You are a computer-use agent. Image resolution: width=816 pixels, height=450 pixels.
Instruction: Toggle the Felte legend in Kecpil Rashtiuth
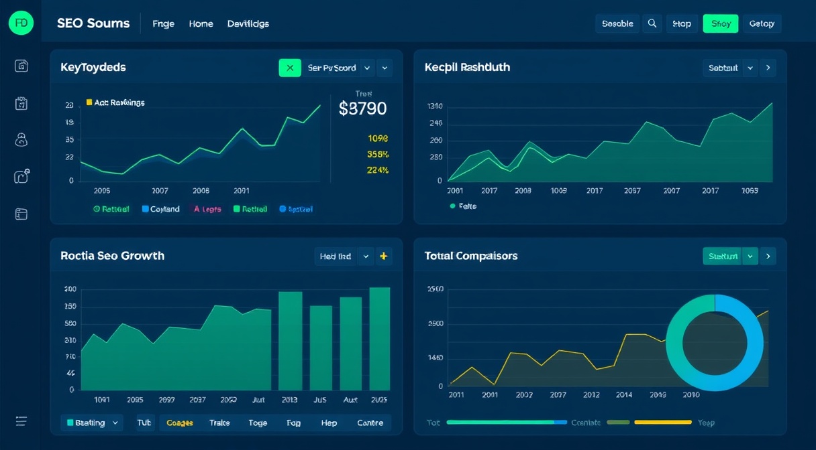point(463,206)
